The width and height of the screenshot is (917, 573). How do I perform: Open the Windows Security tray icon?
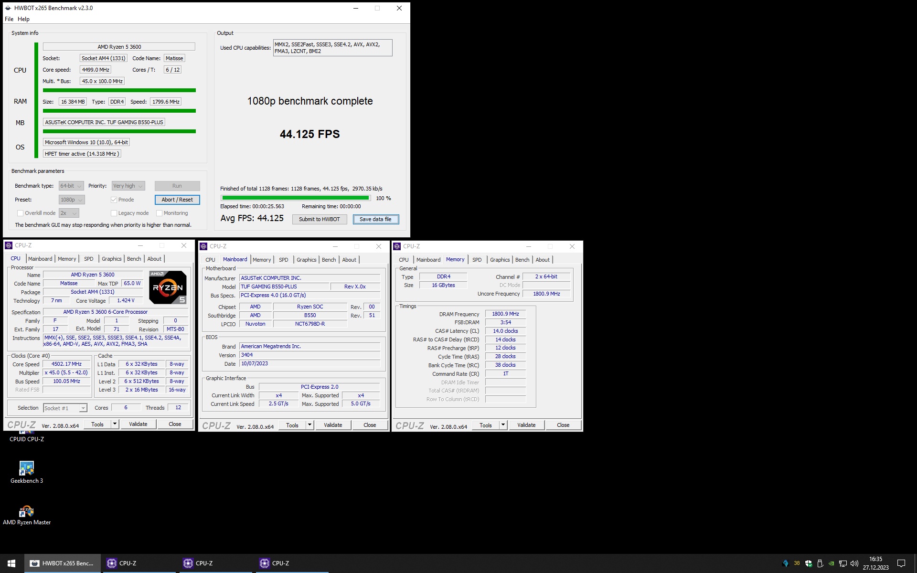(x=809, y=563)
